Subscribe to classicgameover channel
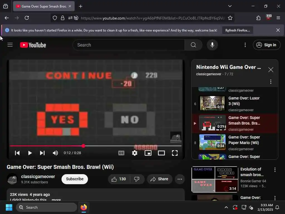 tap(75, 179)
